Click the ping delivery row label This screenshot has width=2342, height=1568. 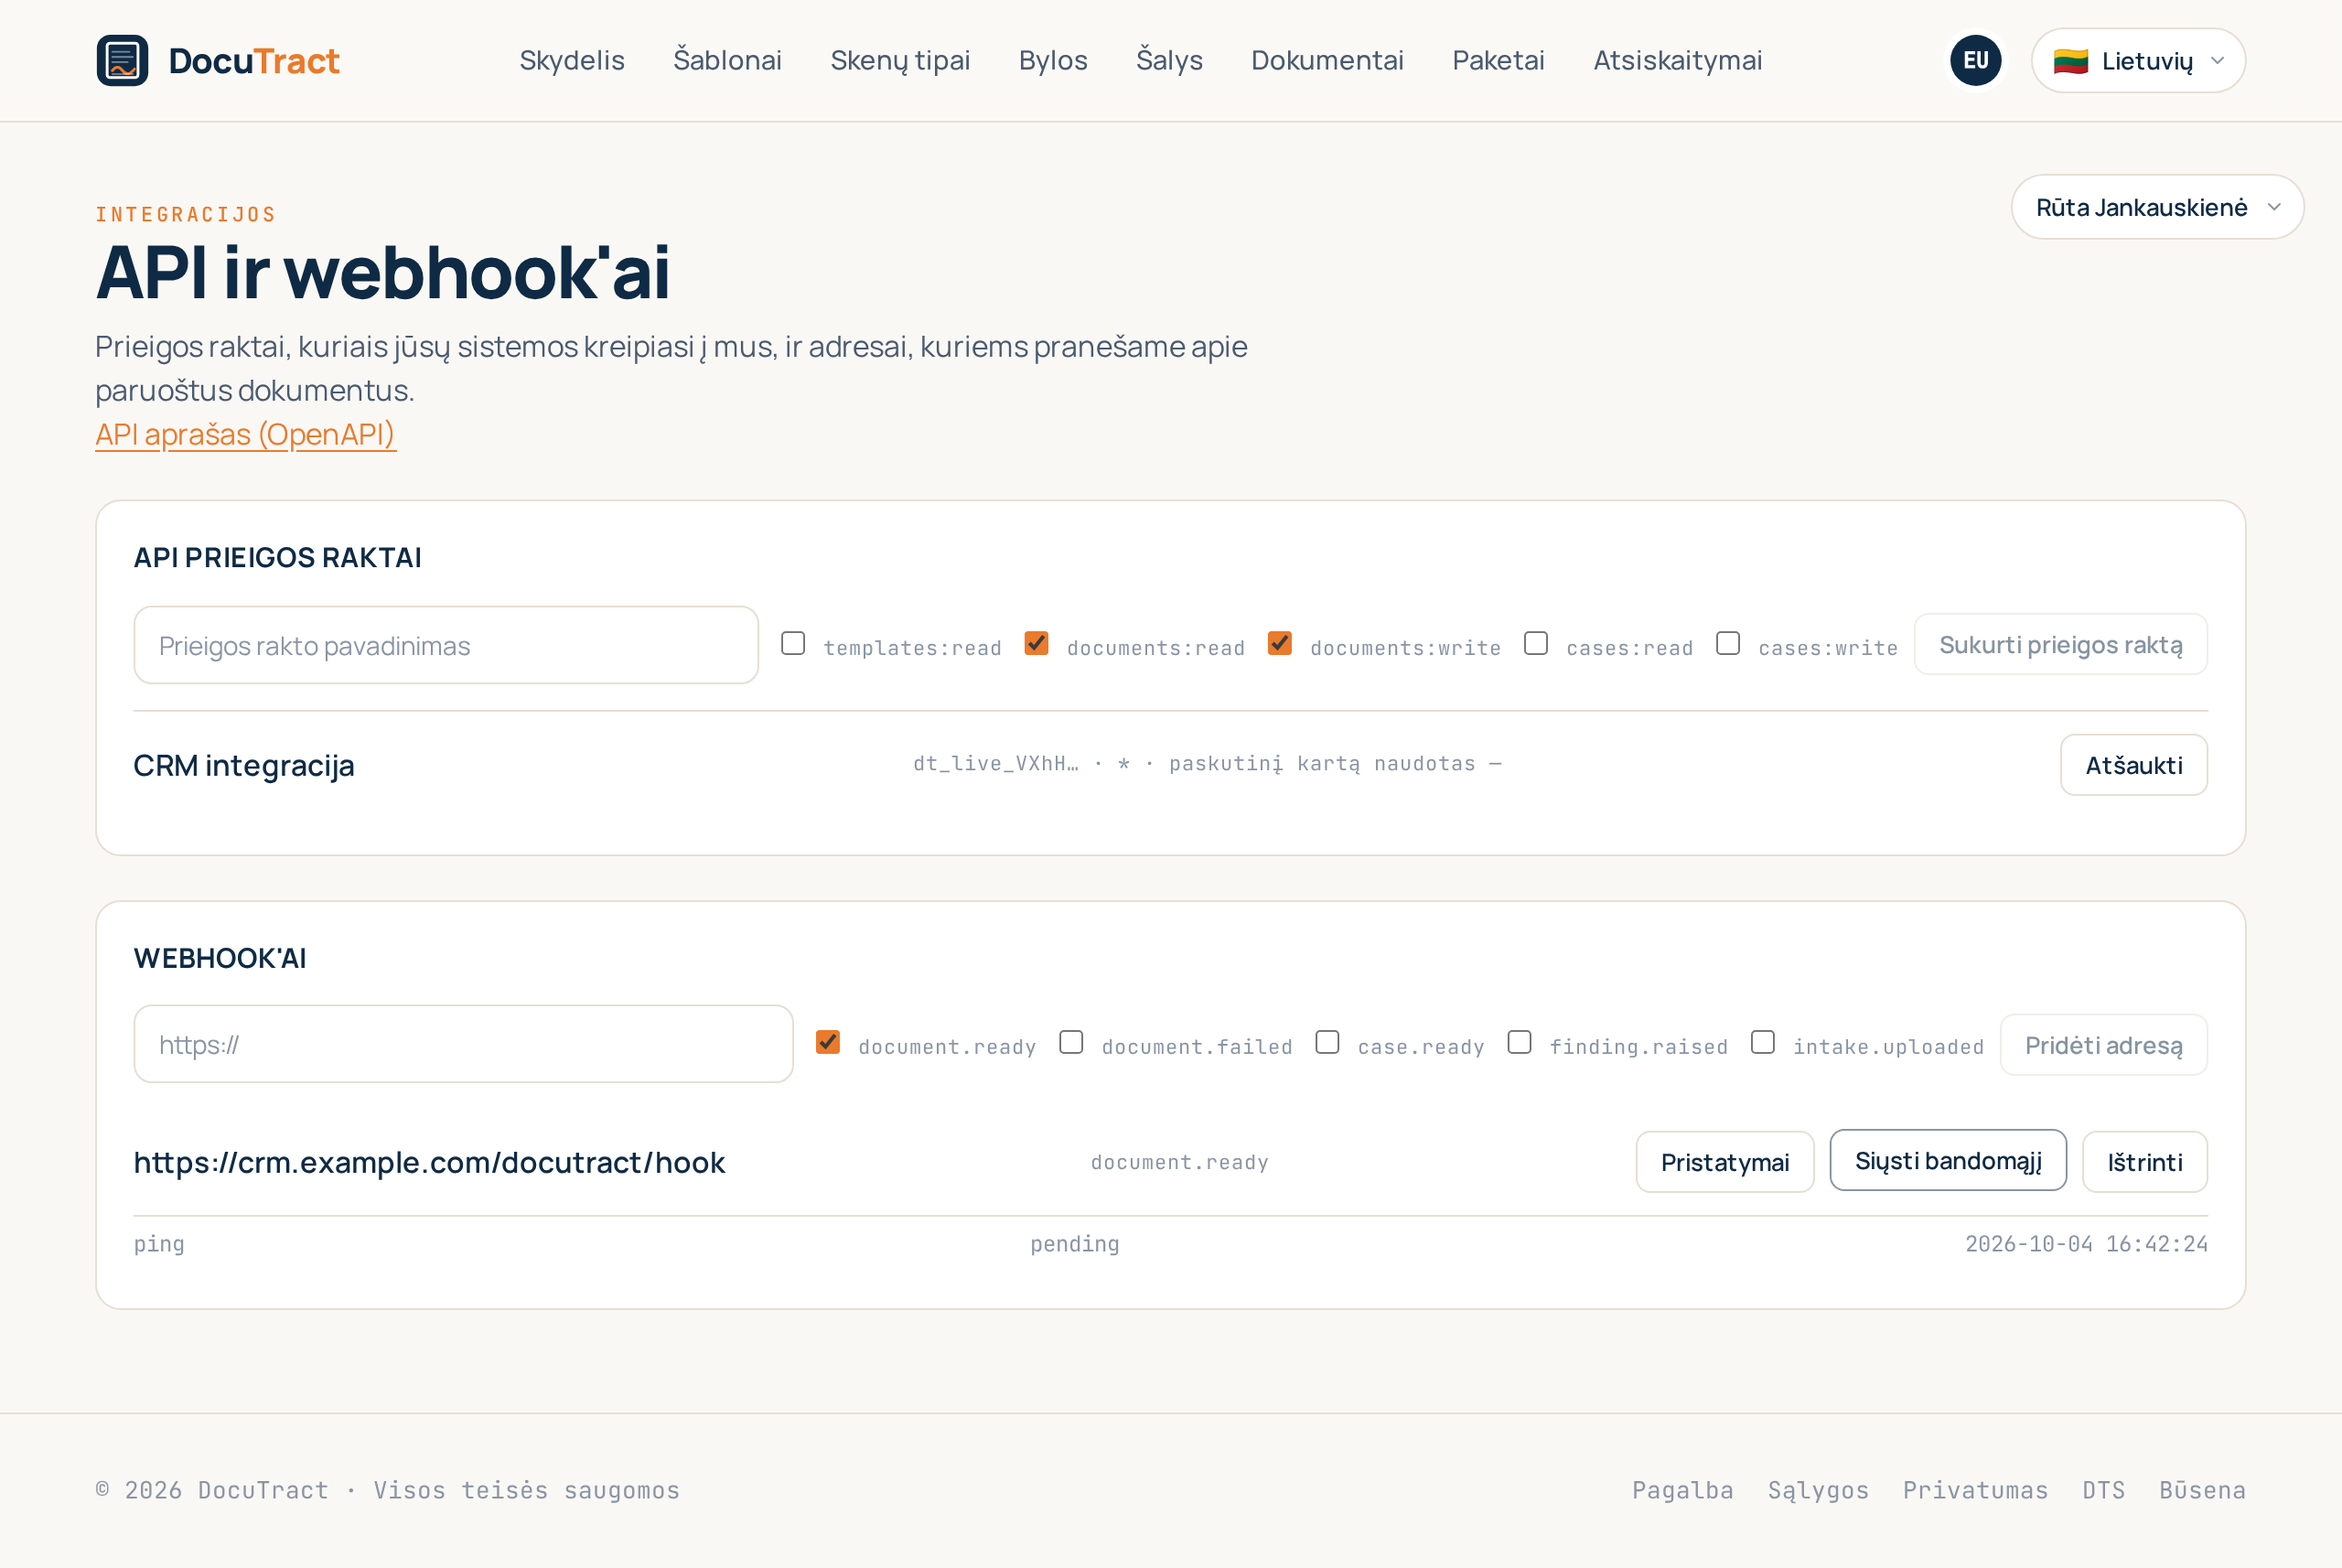(x=159, y=1244)
